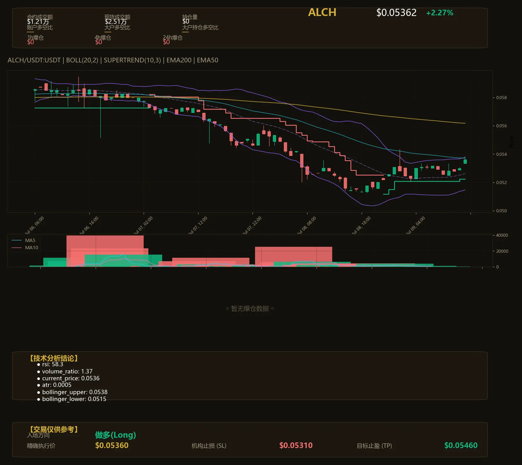The height and width of the screenshot is (465, 522).
Task: Click the 目标止盈 (TP) label
Action: pyautogui.click(x=374, y=446)
